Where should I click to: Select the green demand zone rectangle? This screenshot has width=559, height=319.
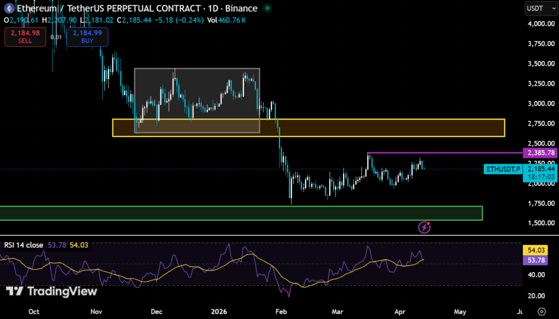tap(240, 212)
